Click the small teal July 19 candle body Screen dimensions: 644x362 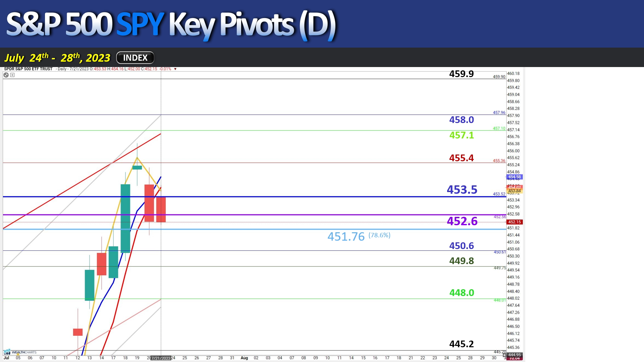(137, 168)
